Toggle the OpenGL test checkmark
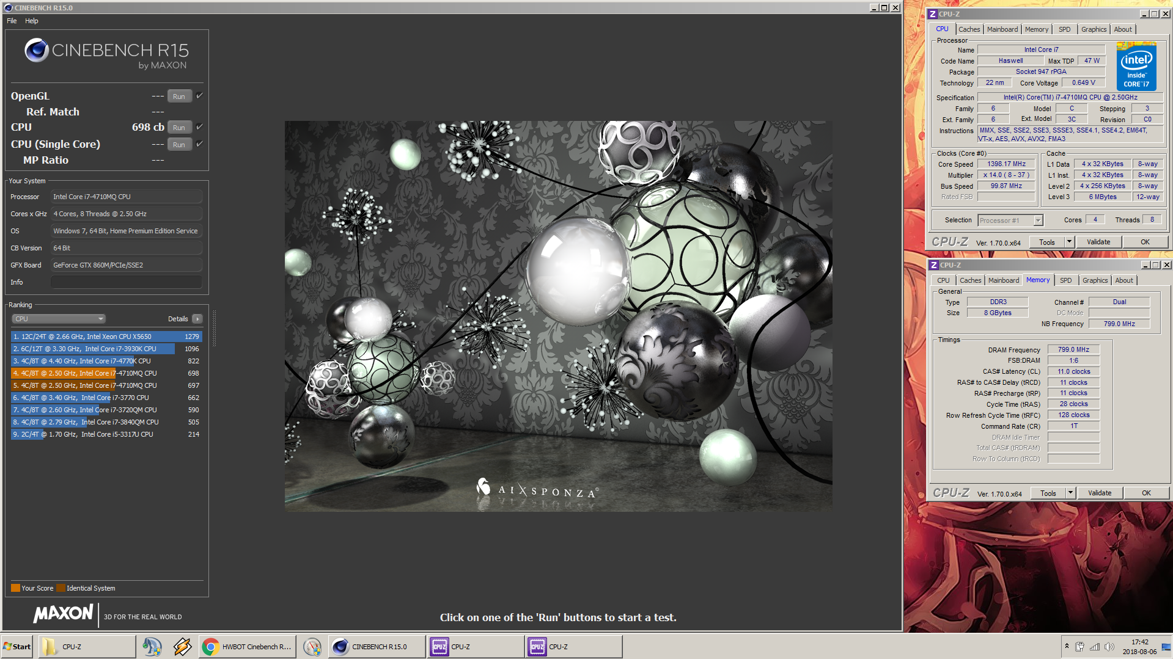The height and width of the screenshot is (659, 1173). tap(199, 96)
